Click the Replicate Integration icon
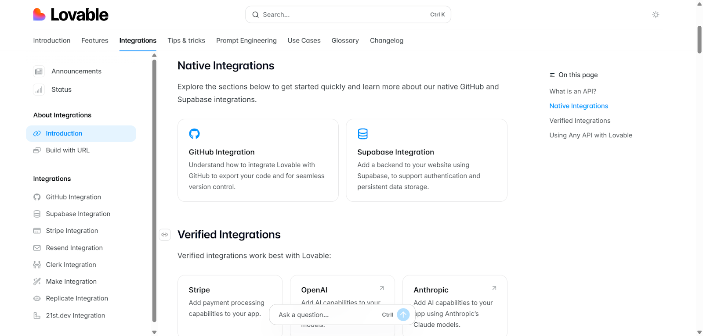The height and width of the screenshot is (336, 703). pyautogui.click(x=37, y=298)
